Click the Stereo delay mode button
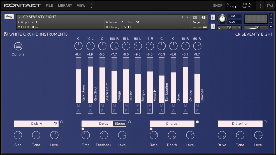276x155 pixels. (120, 124)
